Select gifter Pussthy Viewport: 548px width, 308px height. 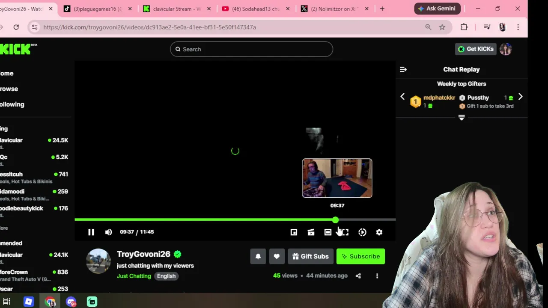[x=478, y=98]
